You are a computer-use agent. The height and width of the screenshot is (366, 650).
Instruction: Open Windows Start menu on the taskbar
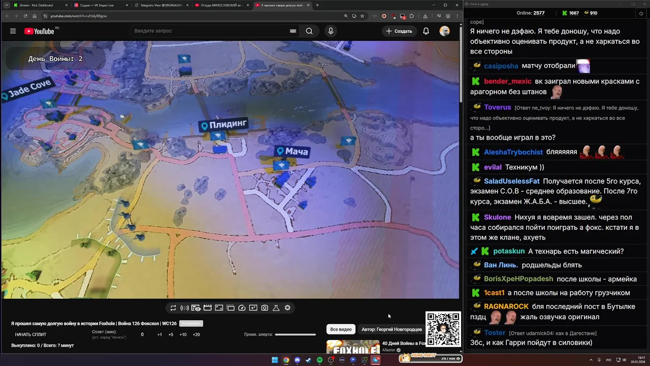pyautogui.click(x=275, y=360)
